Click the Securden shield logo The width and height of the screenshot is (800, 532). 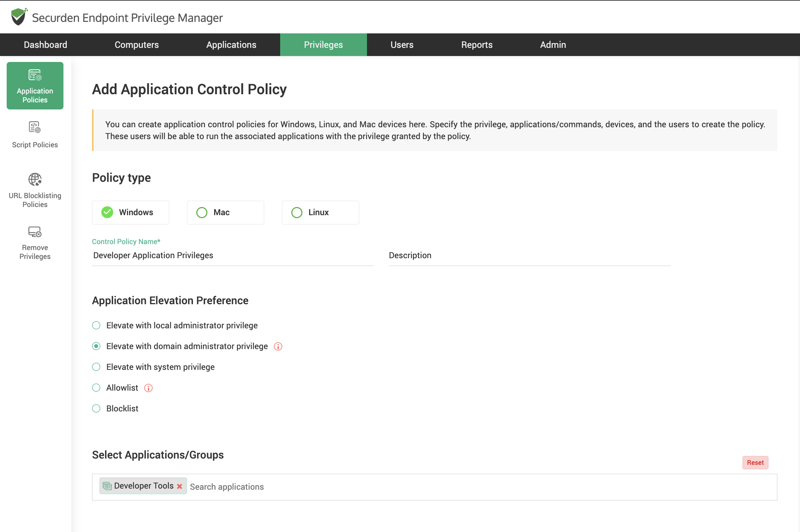[19, 17]
